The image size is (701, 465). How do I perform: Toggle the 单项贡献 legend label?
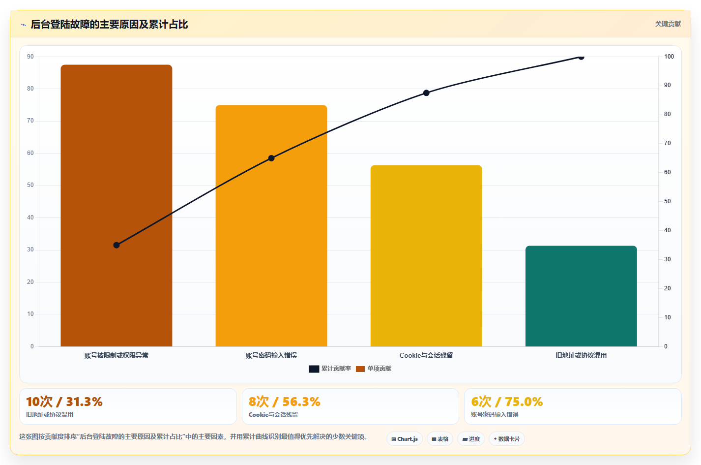pyautogui.click(x=380, y=369)
